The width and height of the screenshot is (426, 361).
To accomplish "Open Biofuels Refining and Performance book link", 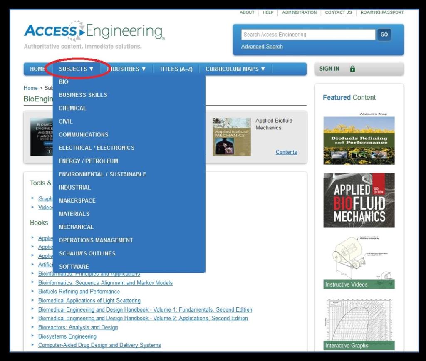I will pyautogui.click(x=79, y=292).
